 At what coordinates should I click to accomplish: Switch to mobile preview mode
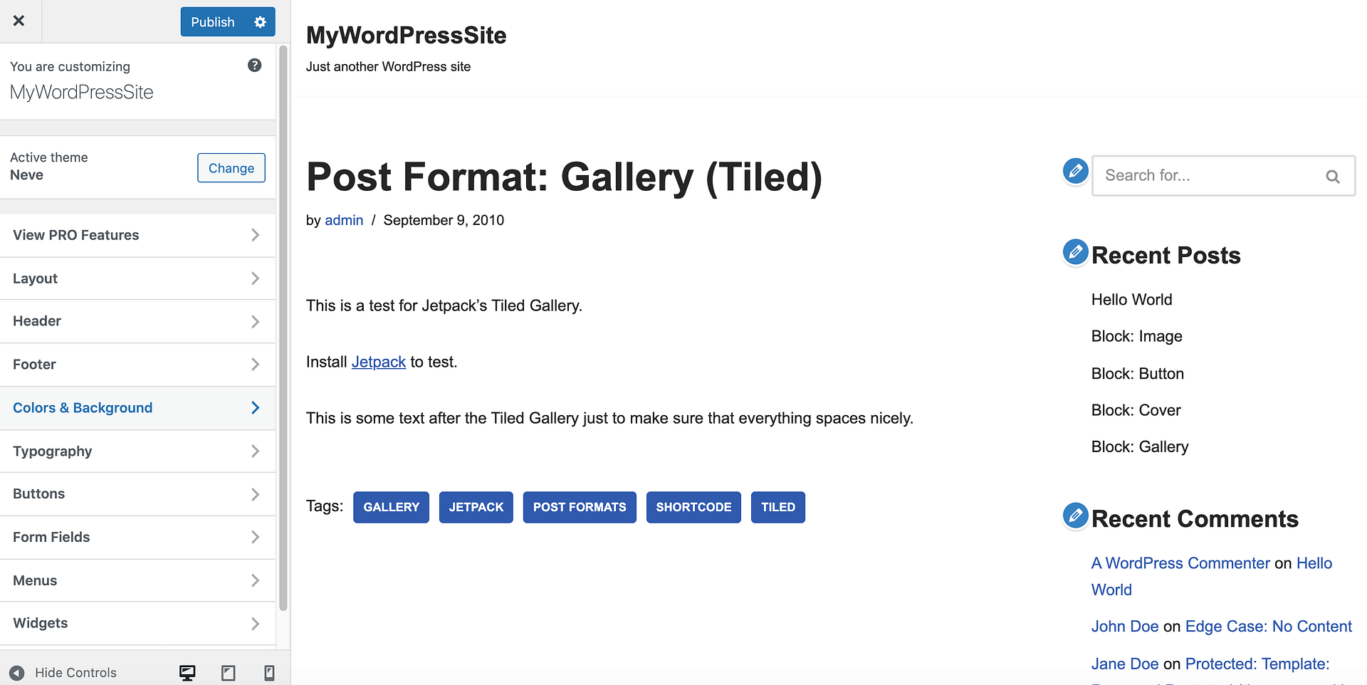pyautogui.click(x=269, y=672)
